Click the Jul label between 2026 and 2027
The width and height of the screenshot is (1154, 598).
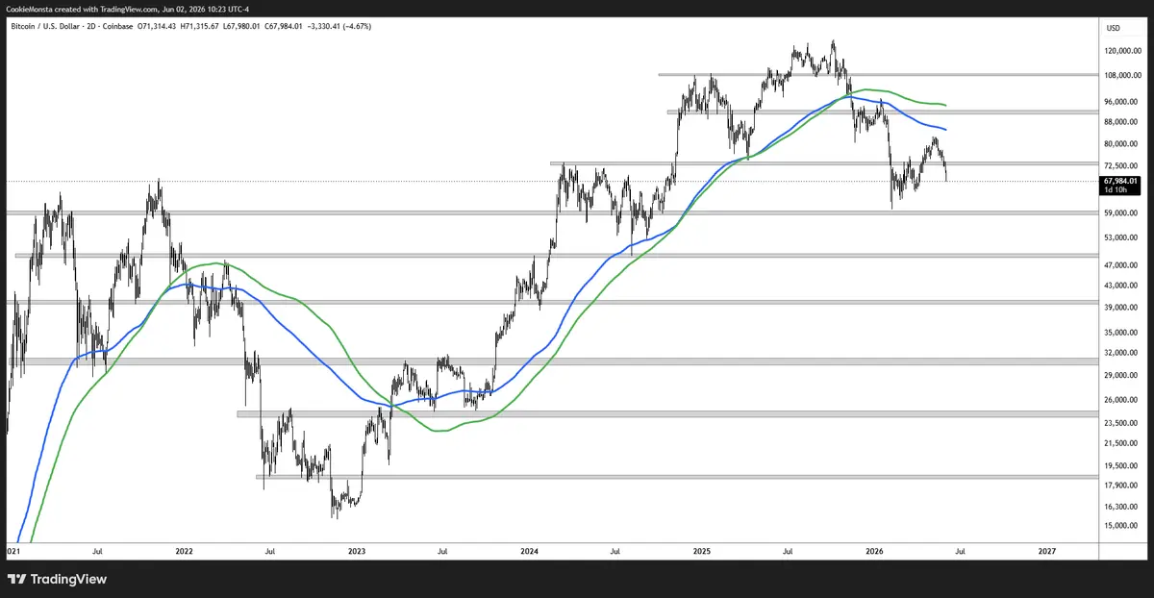tap(961, 552)
